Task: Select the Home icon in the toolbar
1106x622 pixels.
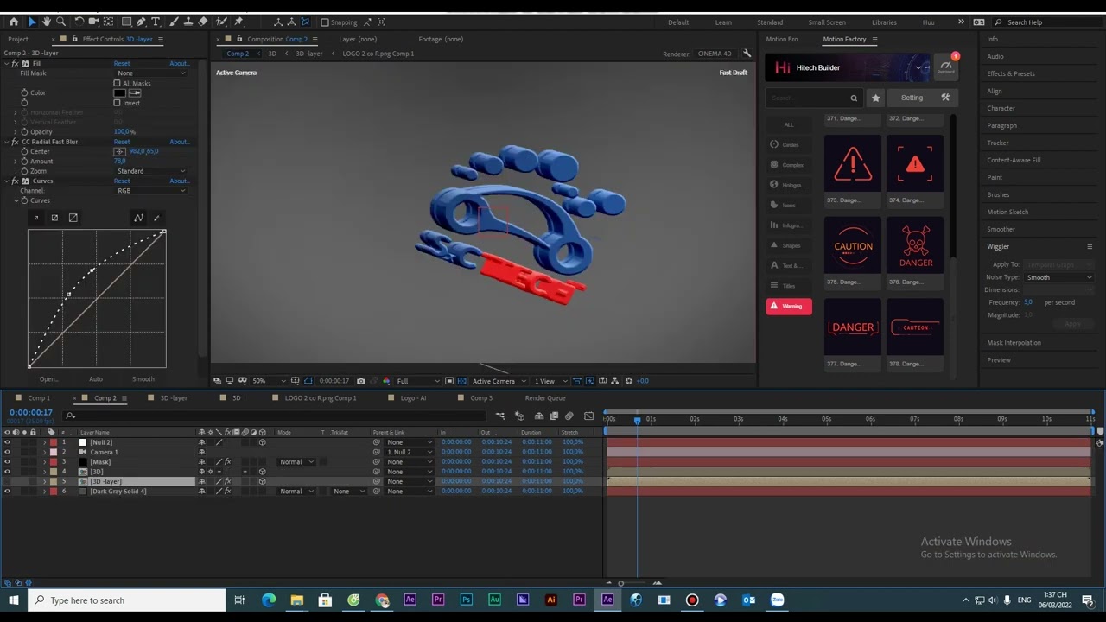Action: [13, 22]
